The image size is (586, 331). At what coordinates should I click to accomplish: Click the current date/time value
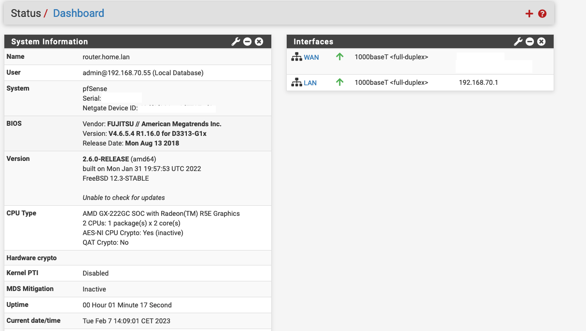tap(126, 321)
